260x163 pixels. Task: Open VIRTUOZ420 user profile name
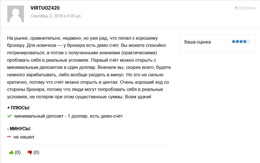pos(45,8)
